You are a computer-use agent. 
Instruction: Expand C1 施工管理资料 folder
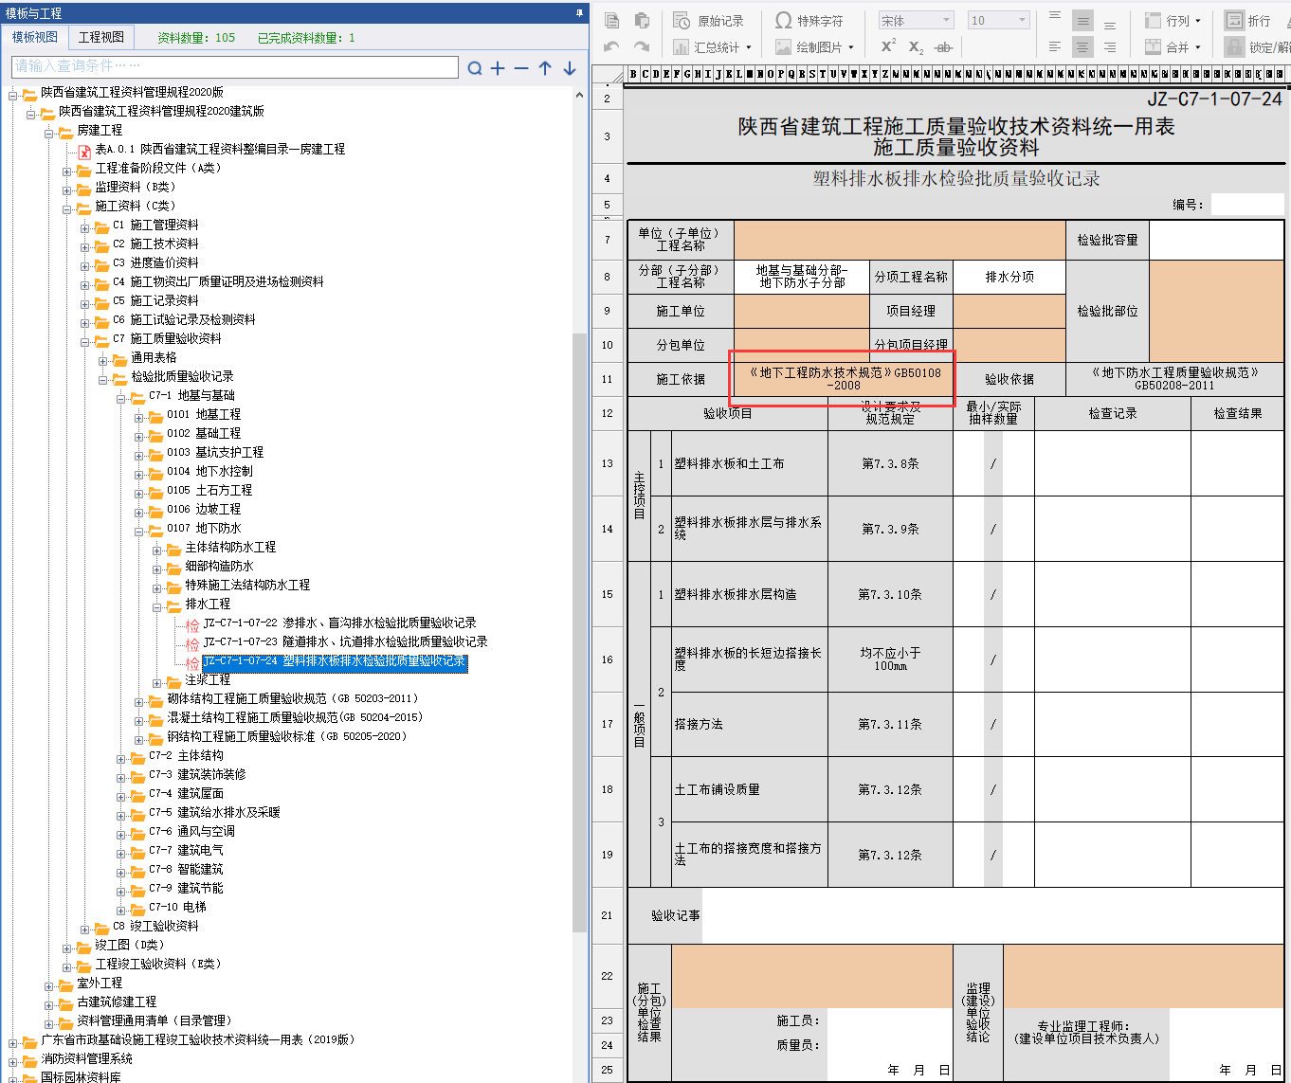(85, 228)
